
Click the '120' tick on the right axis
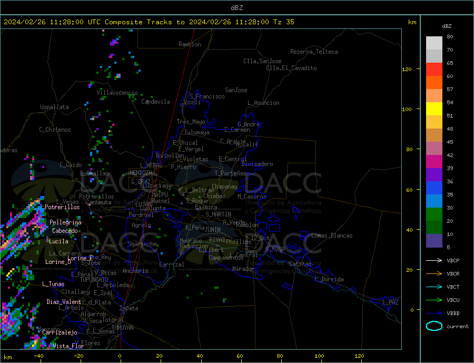point(407,69)
